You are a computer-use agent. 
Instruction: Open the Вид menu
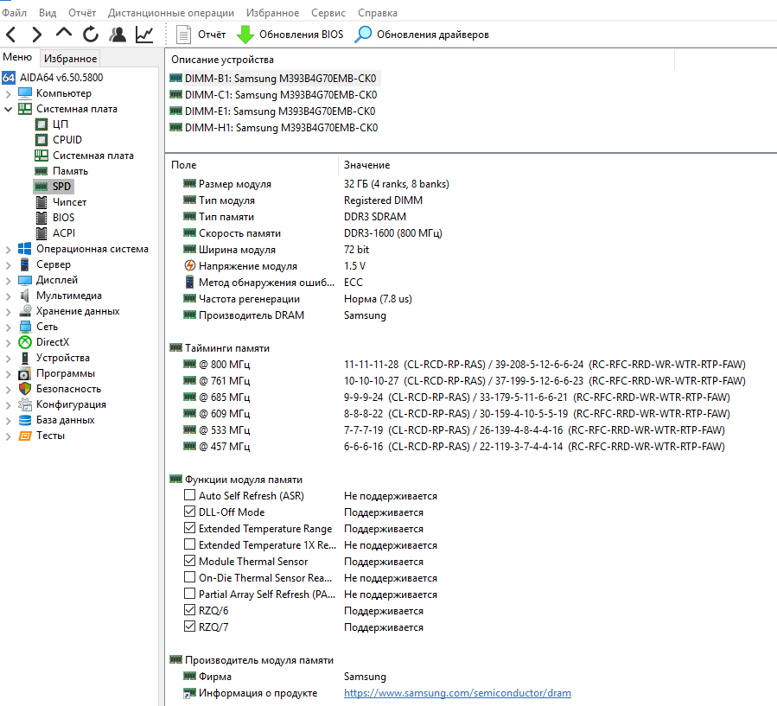click(48, 12)
